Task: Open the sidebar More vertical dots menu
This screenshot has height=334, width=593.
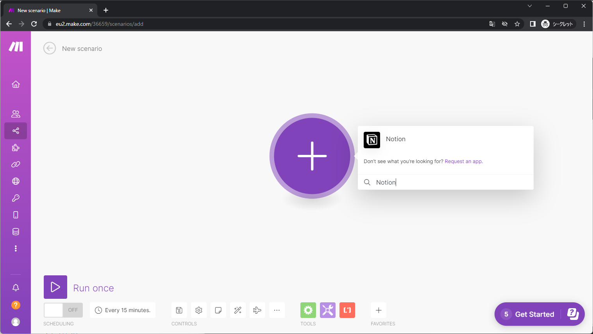Action: pos(16,248)
